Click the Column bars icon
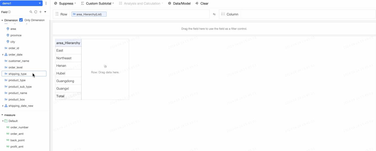 pyautogui.click(x=223, y=14)
